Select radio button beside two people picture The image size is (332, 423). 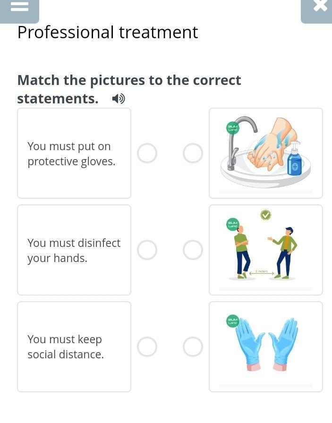(193, 250)
